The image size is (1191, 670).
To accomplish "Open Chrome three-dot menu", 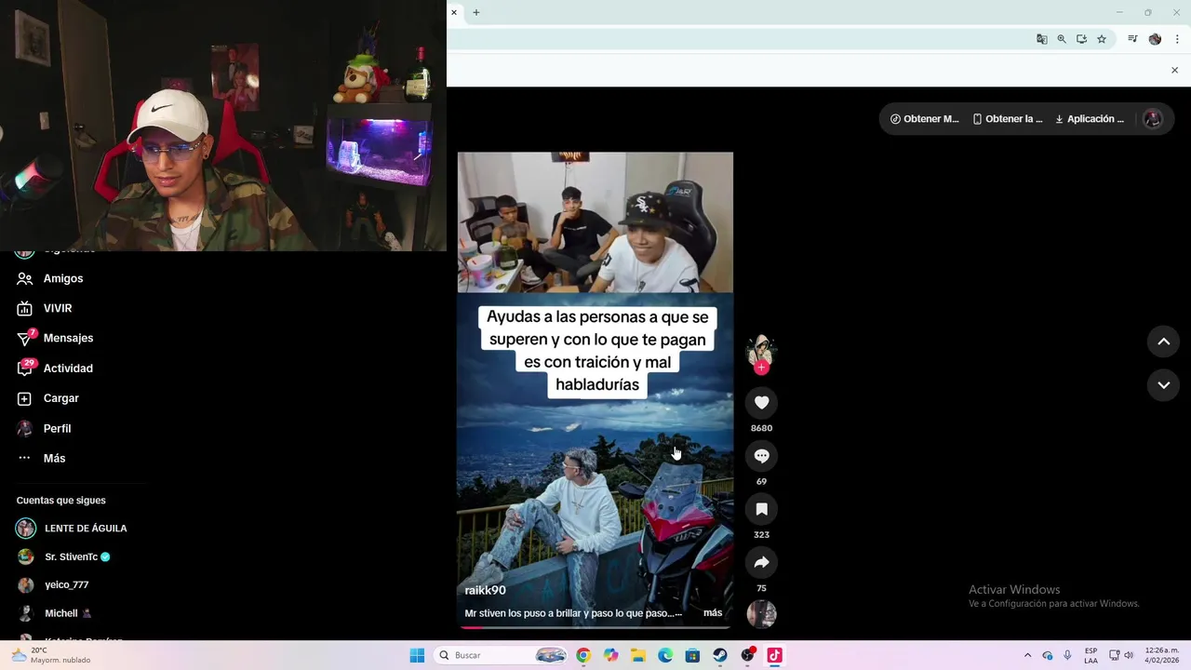I will [1177, 39].
